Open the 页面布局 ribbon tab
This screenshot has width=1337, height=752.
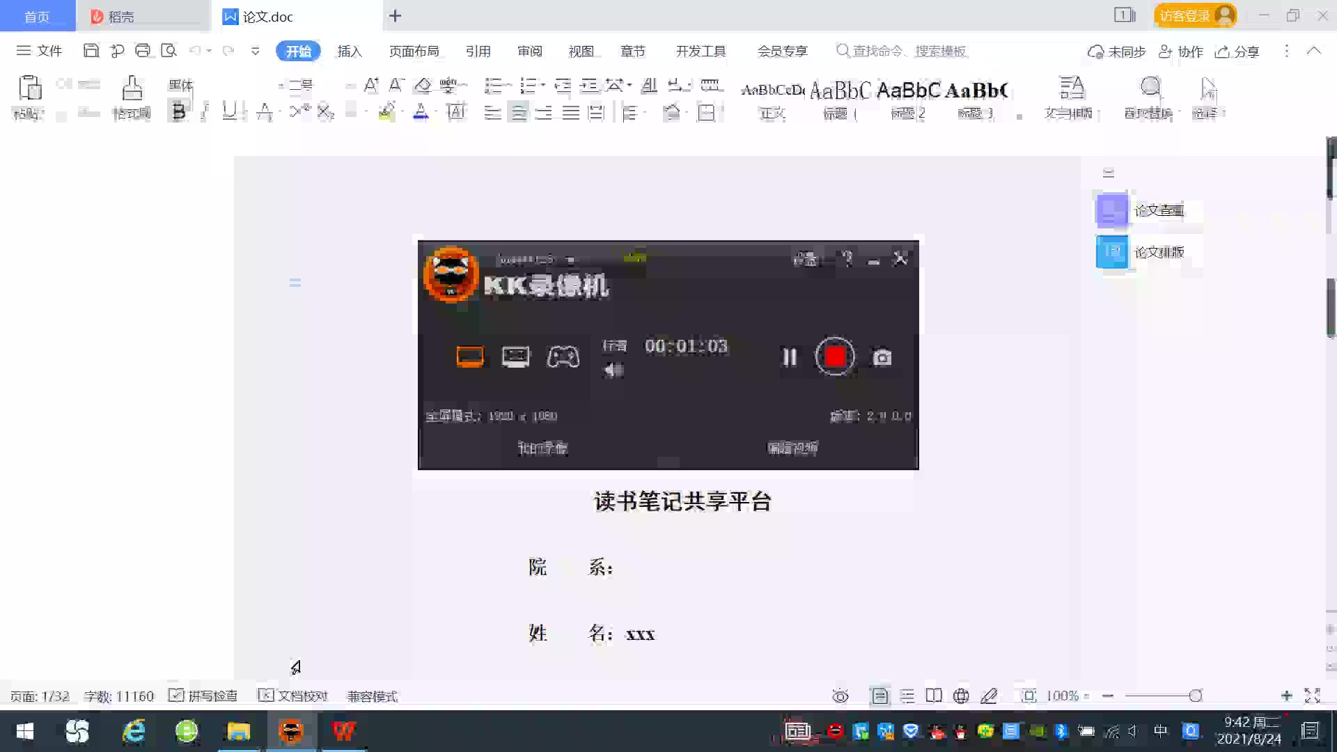pyautogui.click(x=414, y=51)
